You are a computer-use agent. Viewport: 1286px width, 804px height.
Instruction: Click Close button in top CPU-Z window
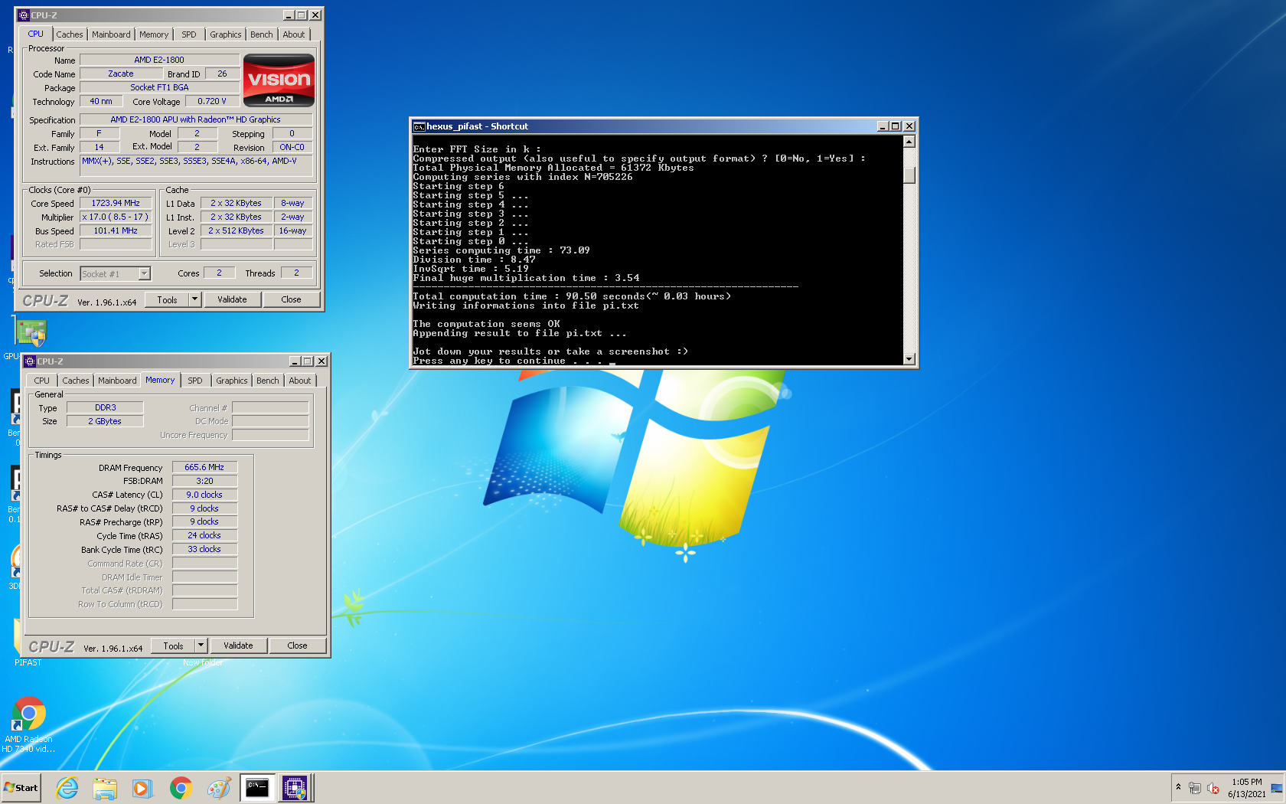(x=291, y=299)
